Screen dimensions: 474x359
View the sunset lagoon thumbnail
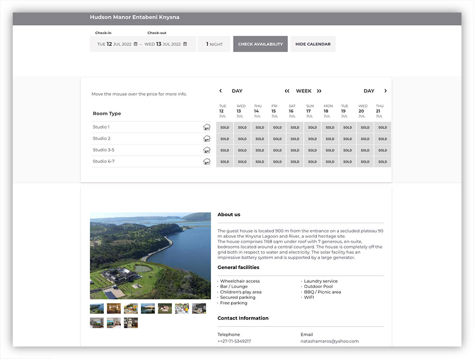tap(147, 308)
